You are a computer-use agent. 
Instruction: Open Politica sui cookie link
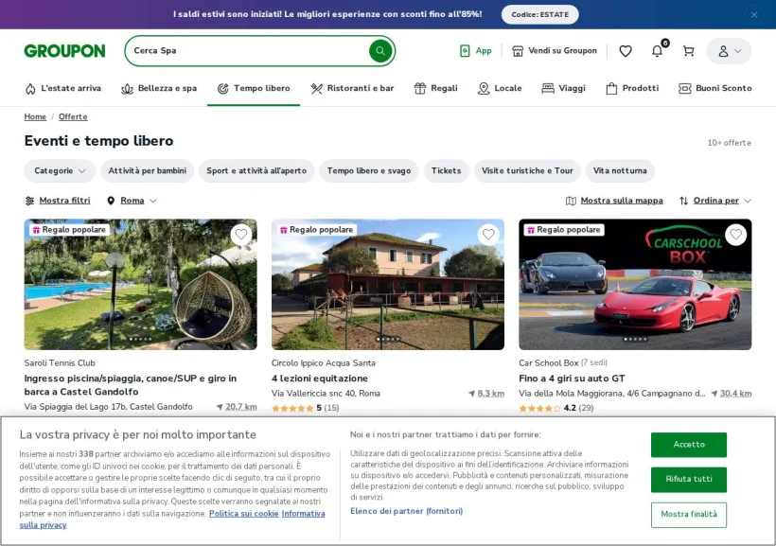243,514
